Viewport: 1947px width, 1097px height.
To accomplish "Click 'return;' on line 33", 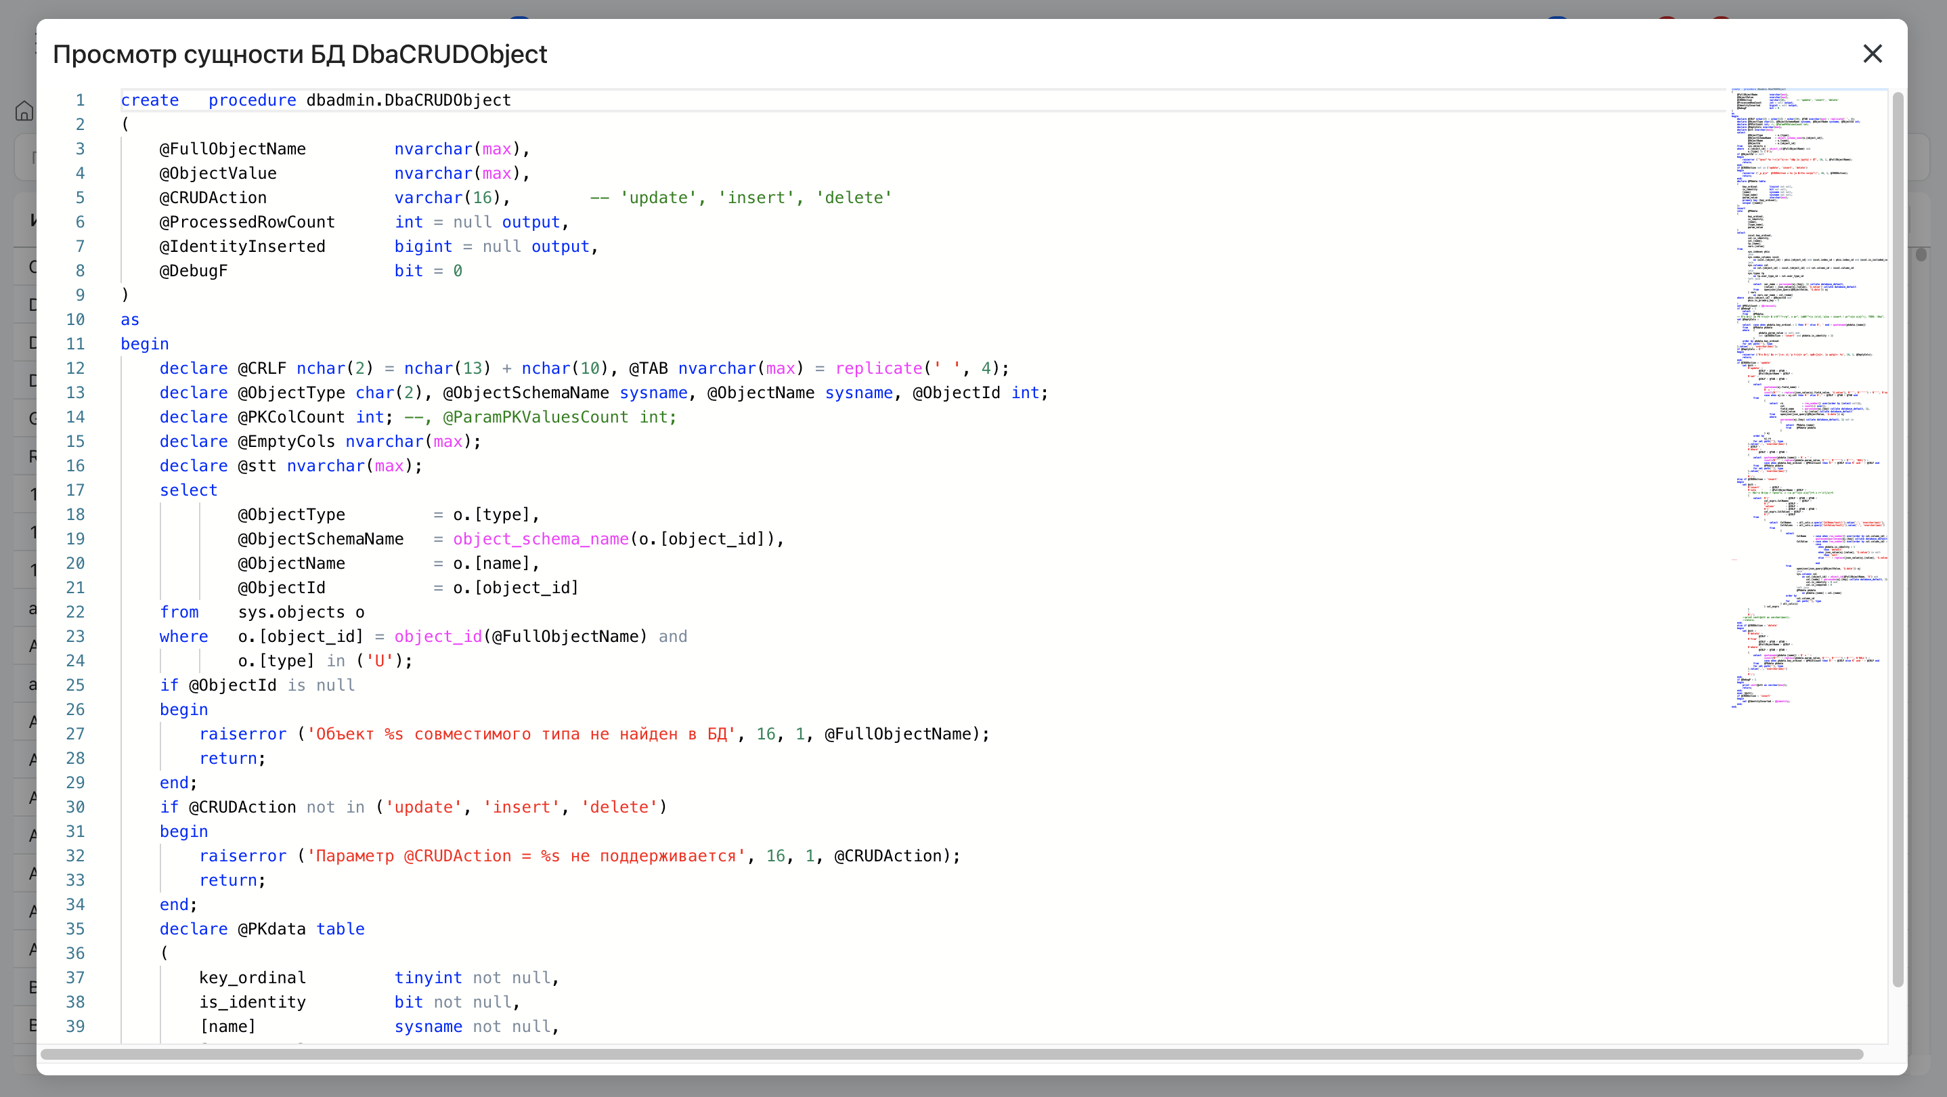I will pyautogui.click(x=232, y=881).
